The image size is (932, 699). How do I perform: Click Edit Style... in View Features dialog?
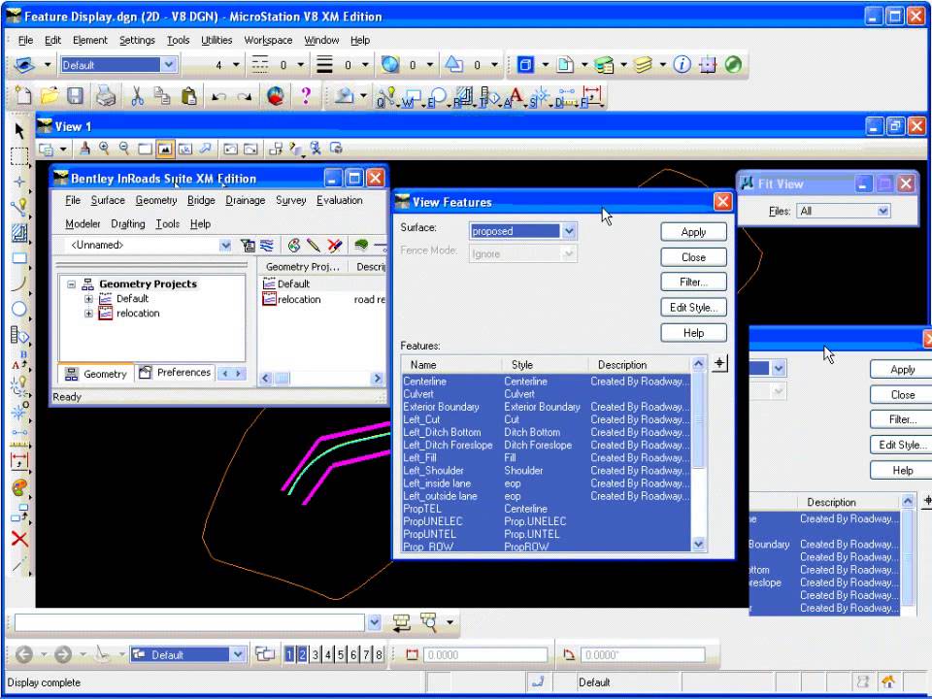click(693, 308)
